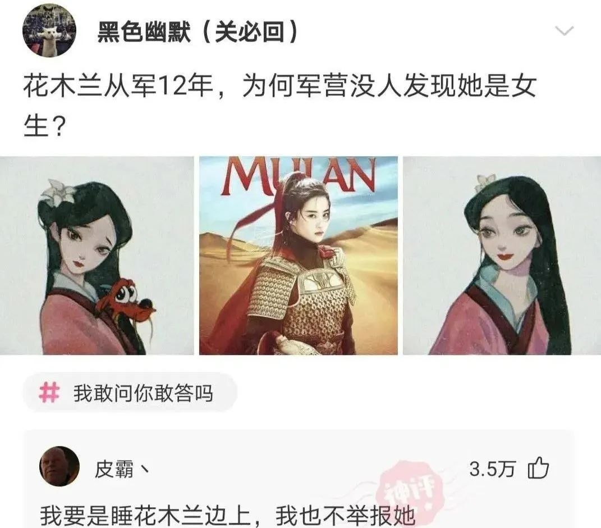Select the second line 生？of the post
Viewport: 601px width, 528px height.
(43, 126)
